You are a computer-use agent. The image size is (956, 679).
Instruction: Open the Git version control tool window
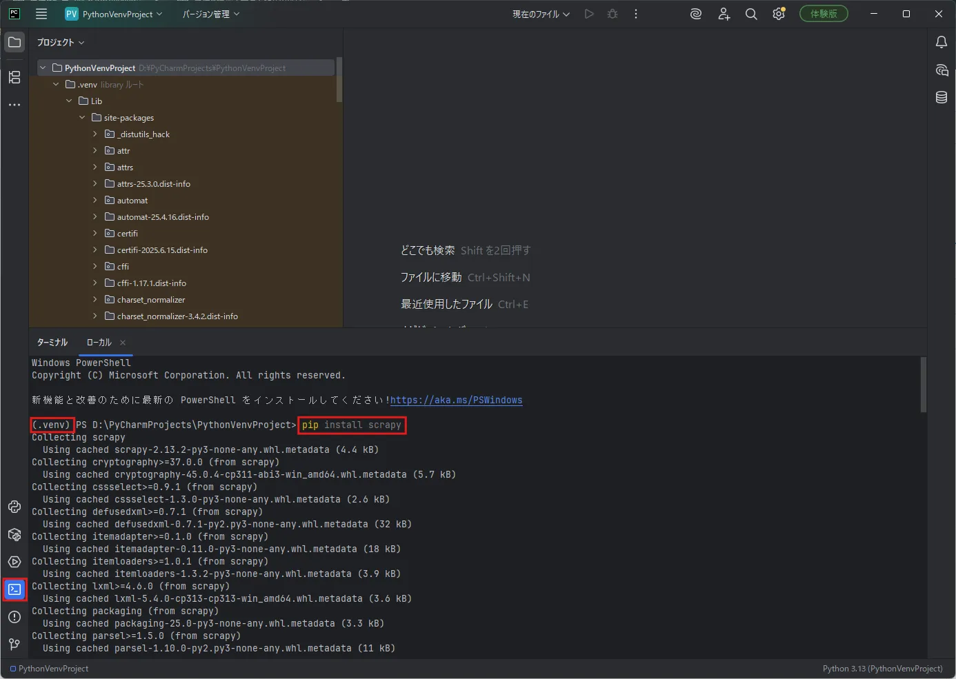point(14,645)
